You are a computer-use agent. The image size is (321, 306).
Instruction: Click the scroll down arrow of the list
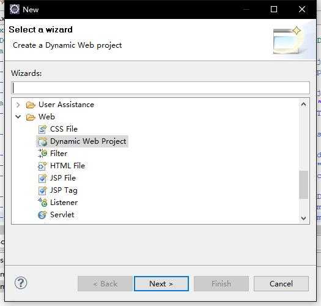pos(304,218)
